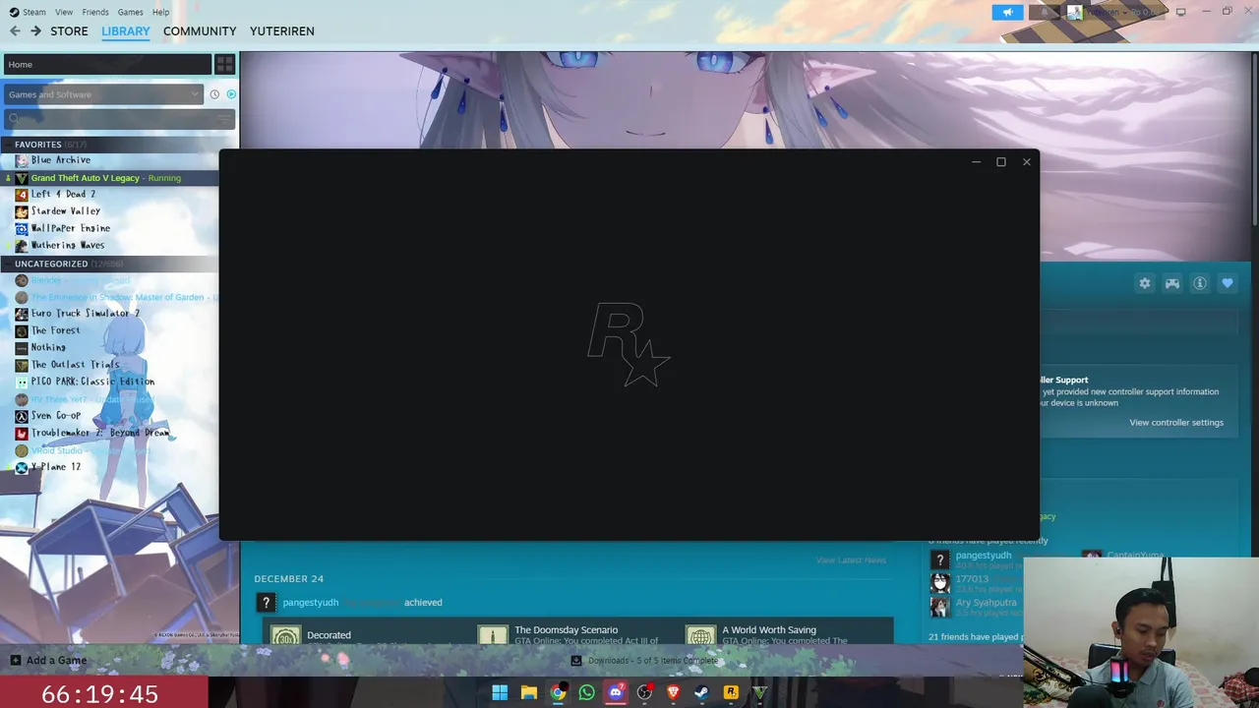Select Sven Co-op in the list
The image size is (1259, 708).
pyautogui.click(x=55, y=416)
